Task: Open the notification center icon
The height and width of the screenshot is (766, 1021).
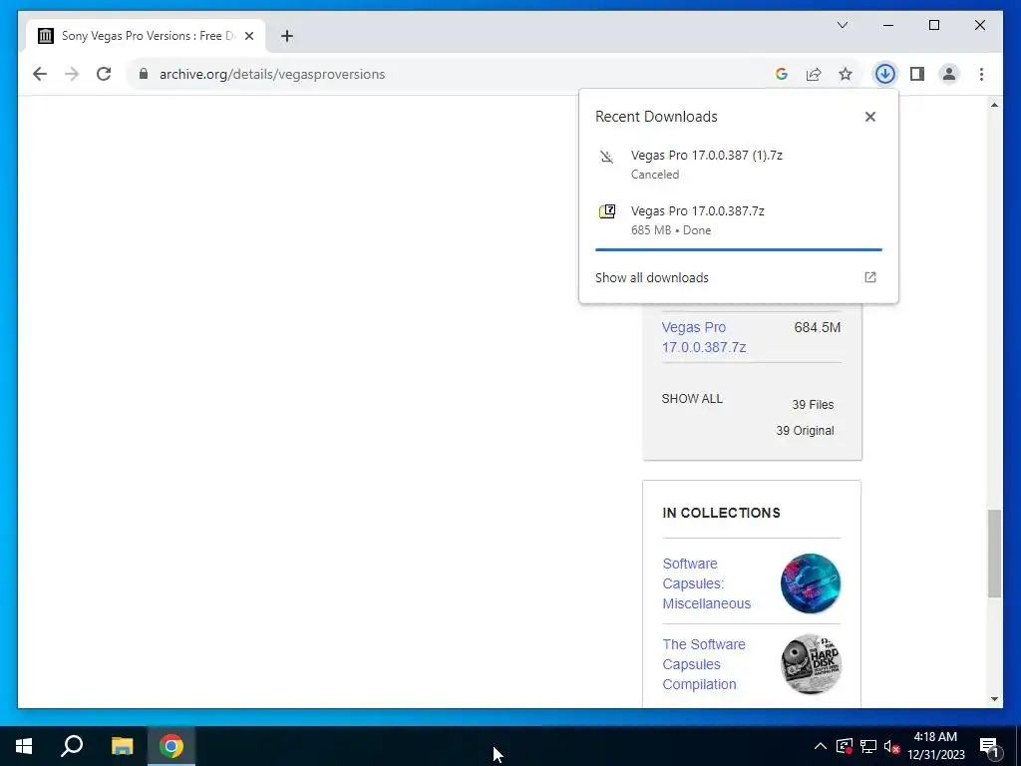Action: click(x=990, y=746)
